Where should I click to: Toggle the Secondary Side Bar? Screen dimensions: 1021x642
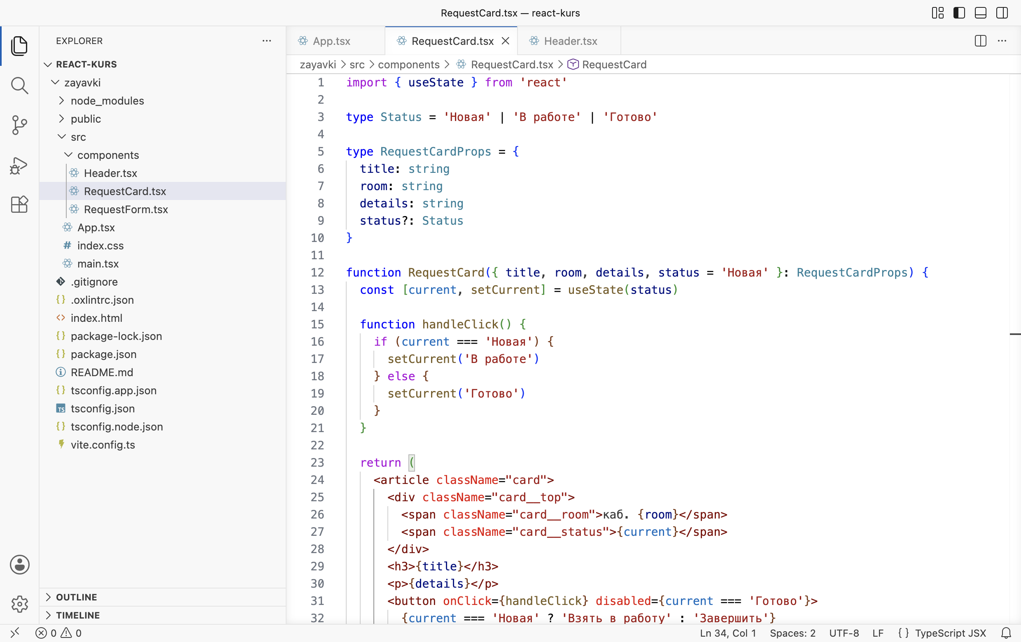point(1002,13)
